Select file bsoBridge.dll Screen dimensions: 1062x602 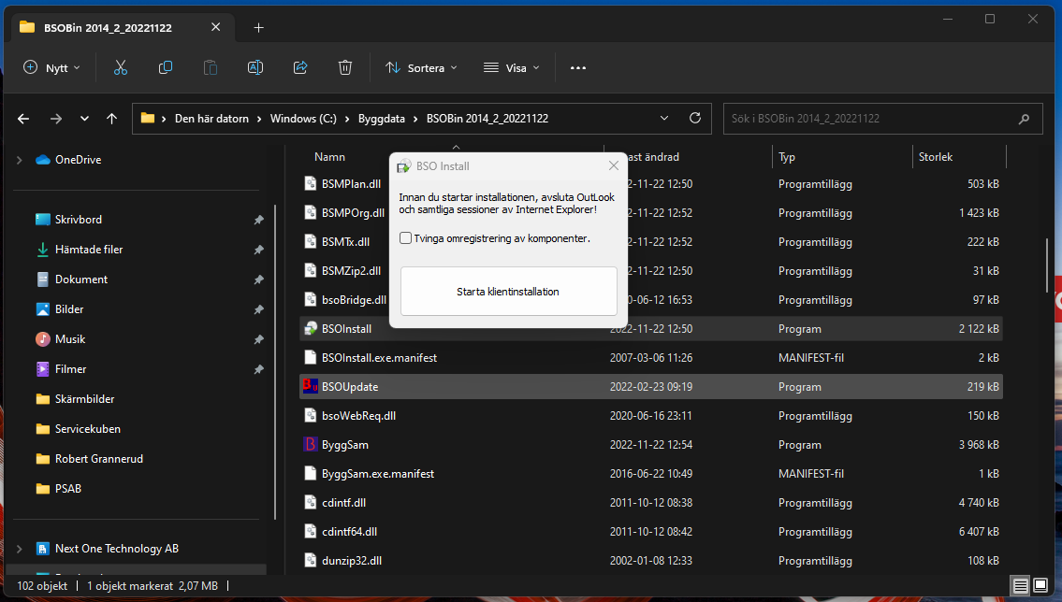(x=355, y=300)
